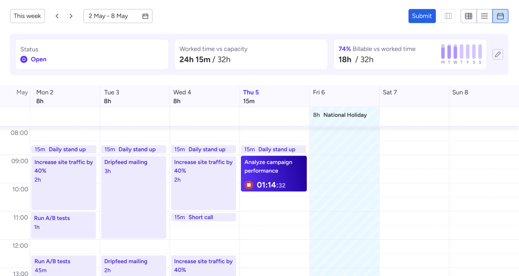Viewport: 519px width, 276px height.
Task: Open Monday's 1h Run A/B tests entry
Action: click(x=64, y=225)
